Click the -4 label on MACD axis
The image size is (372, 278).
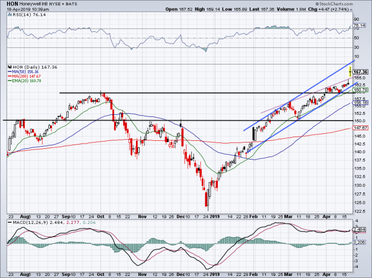(357, 267)
